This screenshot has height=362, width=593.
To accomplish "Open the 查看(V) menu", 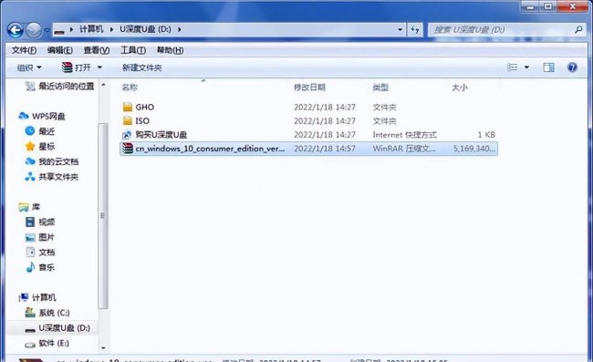I will (97, 50).
